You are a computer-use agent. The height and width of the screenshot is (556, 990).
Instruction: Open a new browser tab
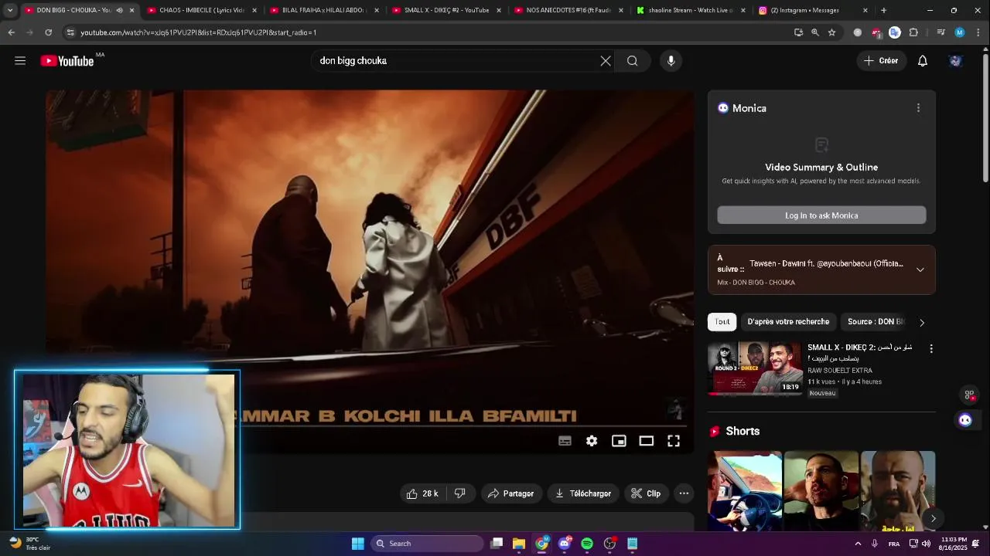(x=883, y=10)
